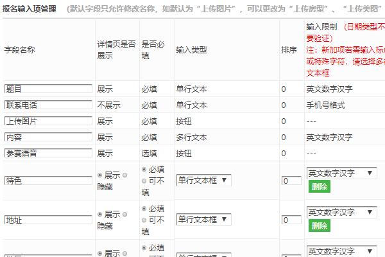This screenshot has width=385, height=257.
Task: Click 单行文本 cell in 题目 row
Action: (x=191, y=89)
